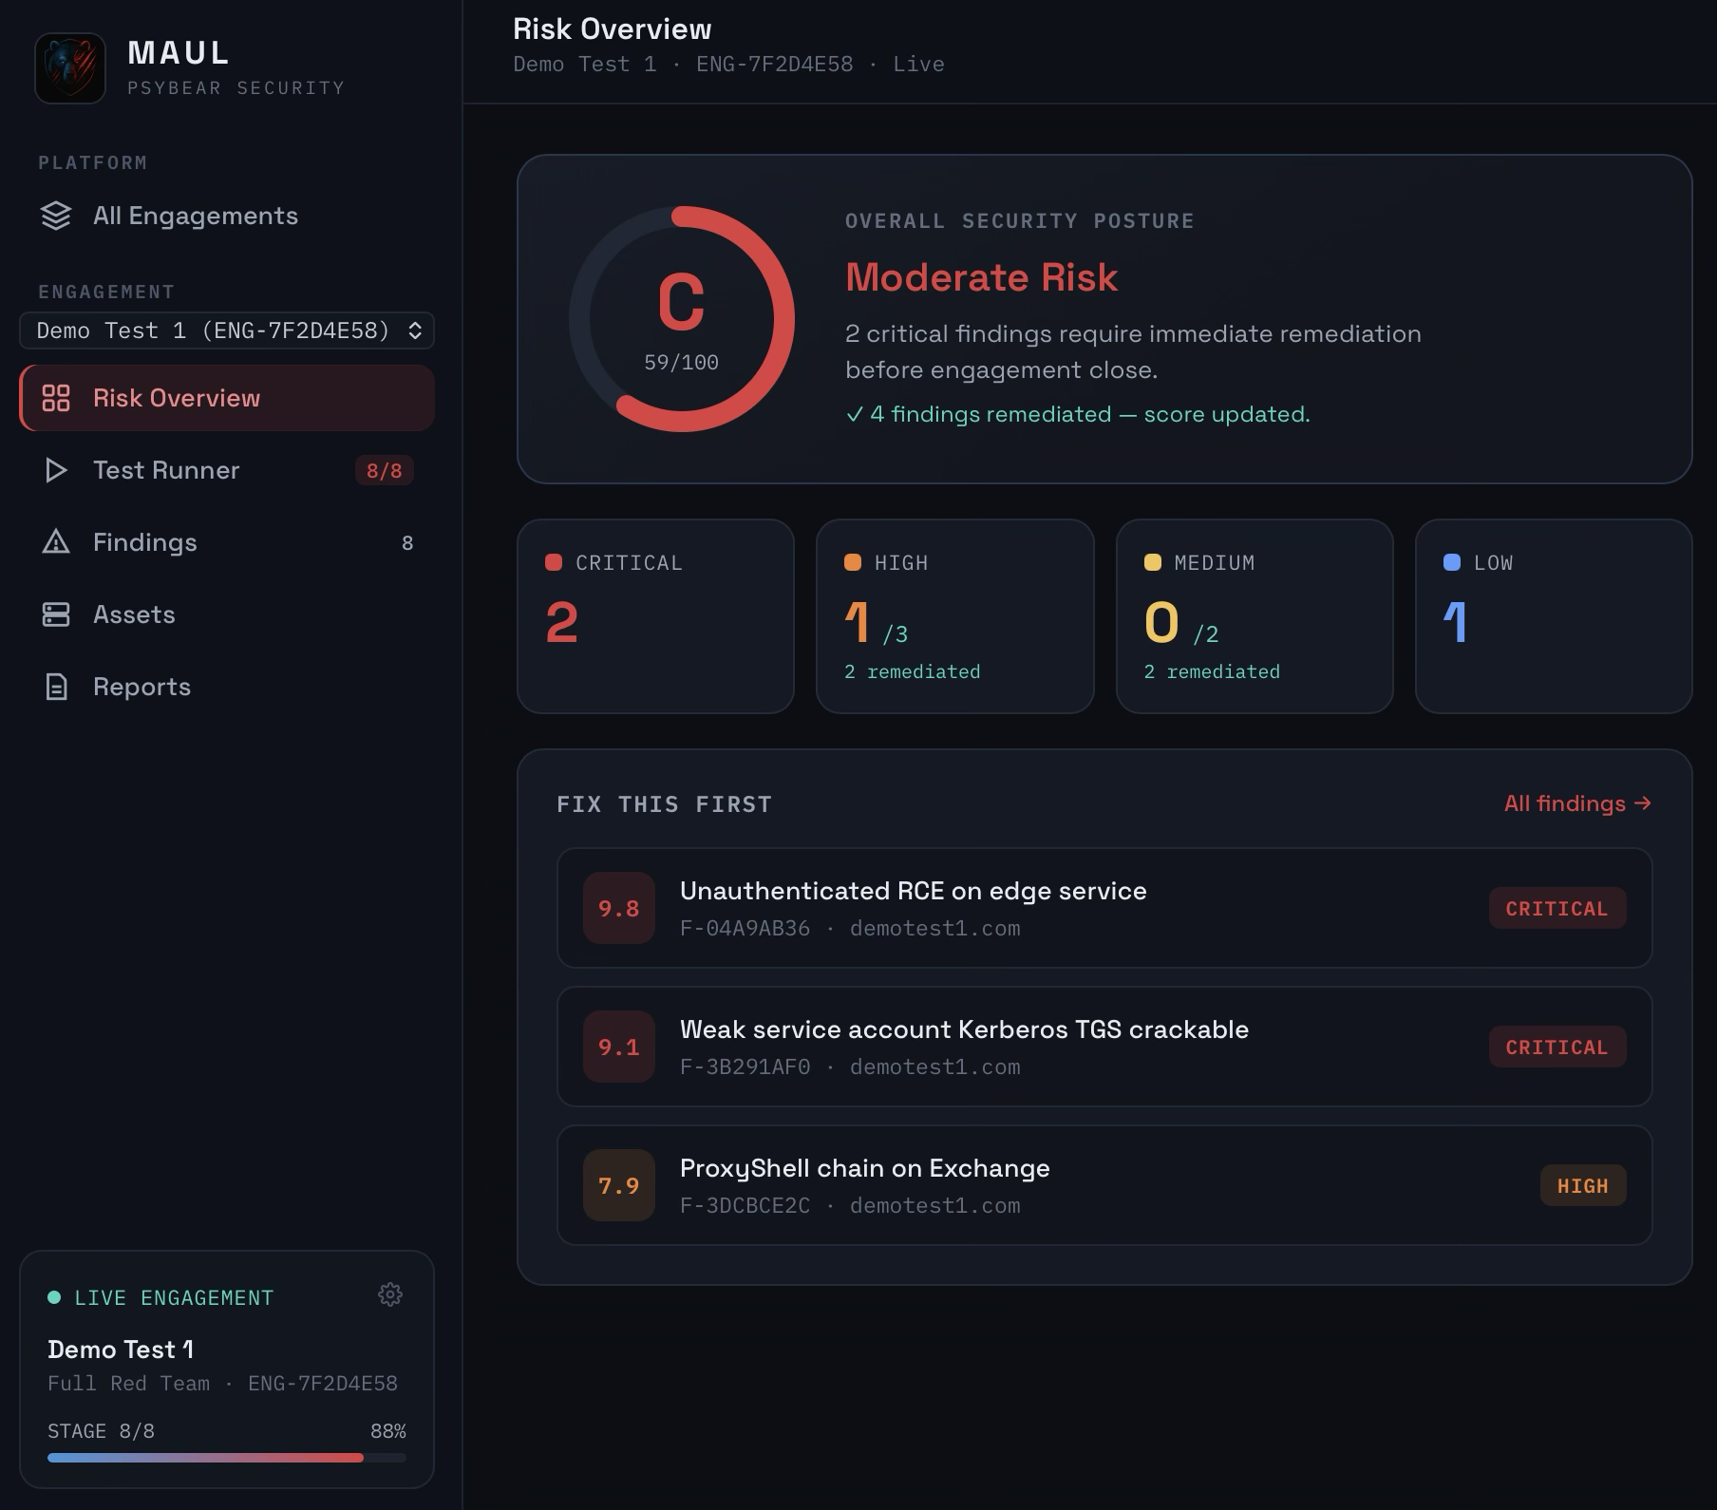Click CRITICAL tag on the RCE finding
Image resolution: width=1717 pixels, height=1510 pixels.
[1557, 908]
